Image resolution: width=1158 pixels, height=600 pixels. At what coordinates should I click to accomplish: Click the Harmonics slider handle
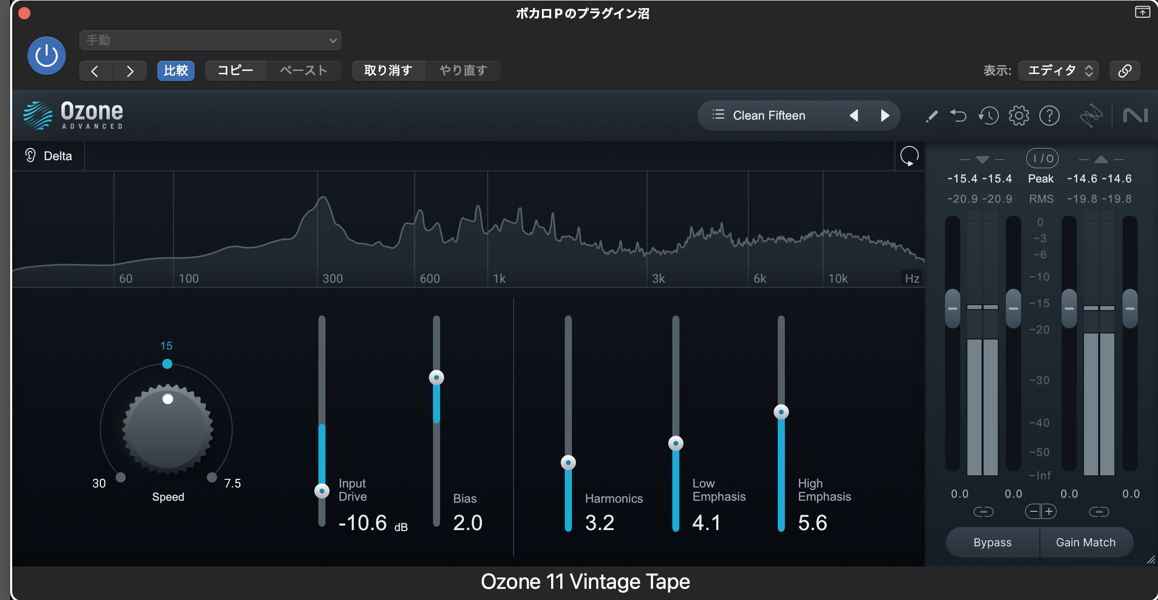click(568, 462)
